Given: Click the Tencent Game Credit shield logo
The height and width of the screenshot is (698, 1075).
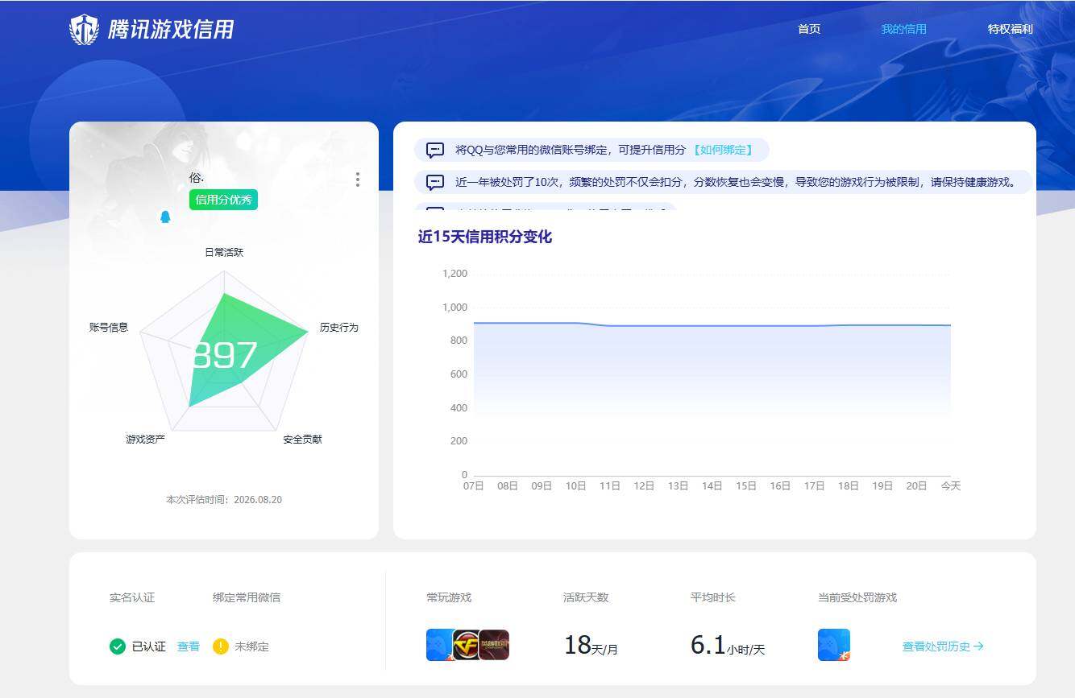Looking at the screenshot, I should click(84, 30).
